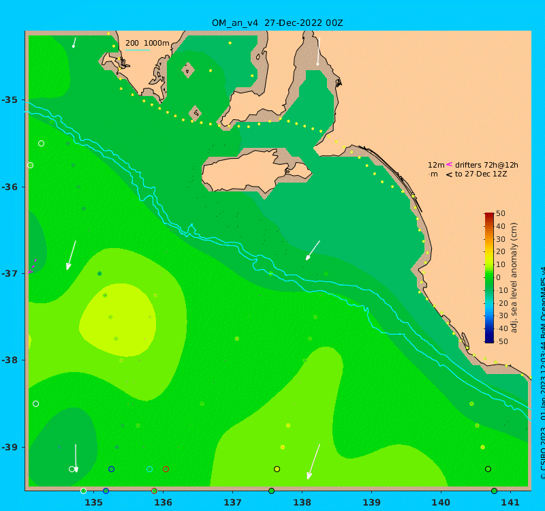Click yellow-filled circle marker near longitude 137.6
Image resolution: width=545 pixels, height=511 pixels.
coord(277,469)
